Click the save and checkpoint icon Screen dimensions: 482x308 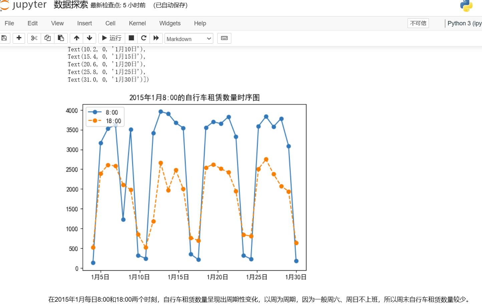coord(4,38)
